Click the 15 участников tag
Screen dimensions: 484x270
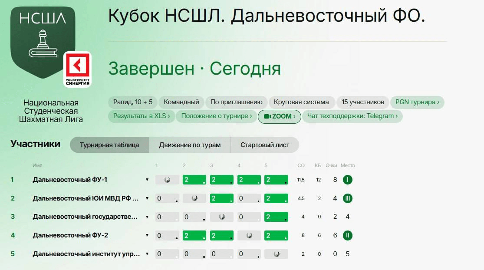363,102
